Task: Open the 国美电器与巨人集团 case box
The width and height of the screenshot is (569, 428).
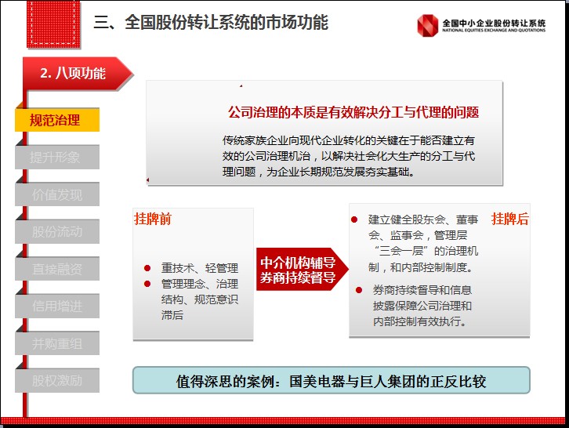Action: (332, 380)
